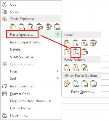Choose the No Borders paste icon
The height and width of the screenshot is (121, 109).
(x=67, y=52)
